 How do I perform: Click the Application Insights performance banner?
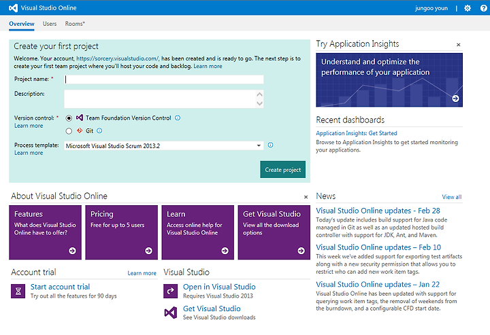point(389,80)
